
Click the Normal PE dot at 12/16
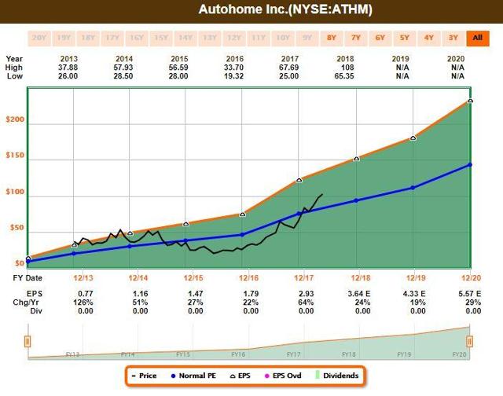click(x=243, y=235)
